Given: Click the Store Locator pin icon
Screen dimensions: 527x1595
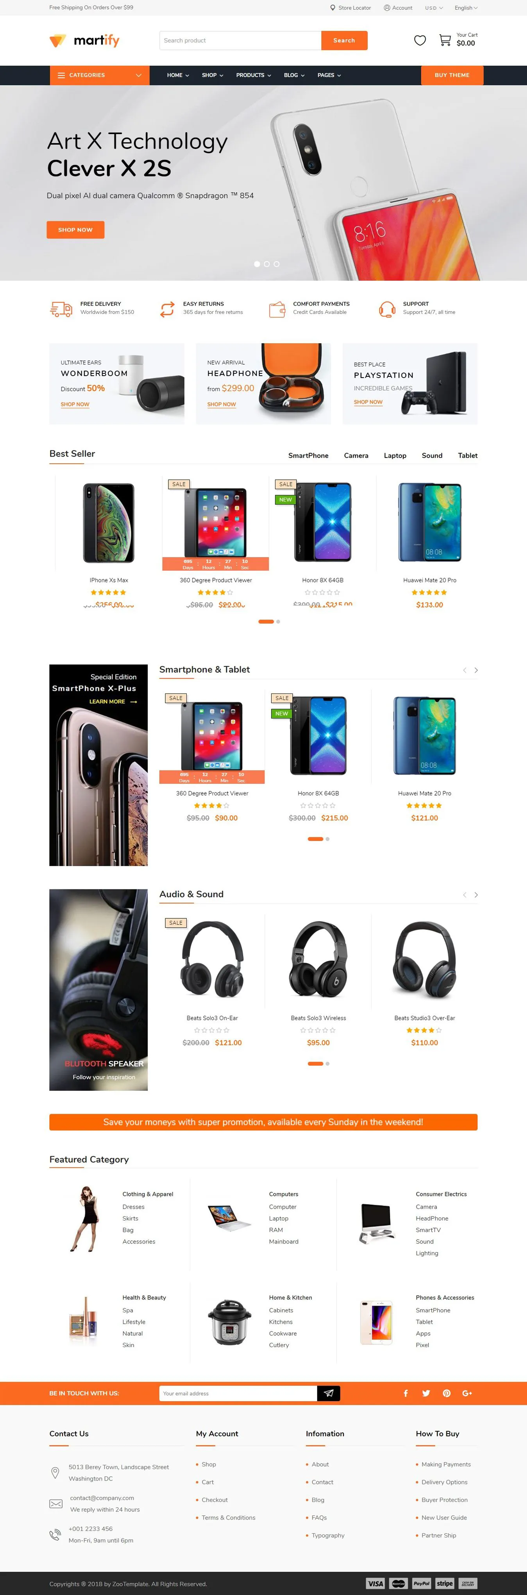Looking at the screenshot, I should click(333, 8).
